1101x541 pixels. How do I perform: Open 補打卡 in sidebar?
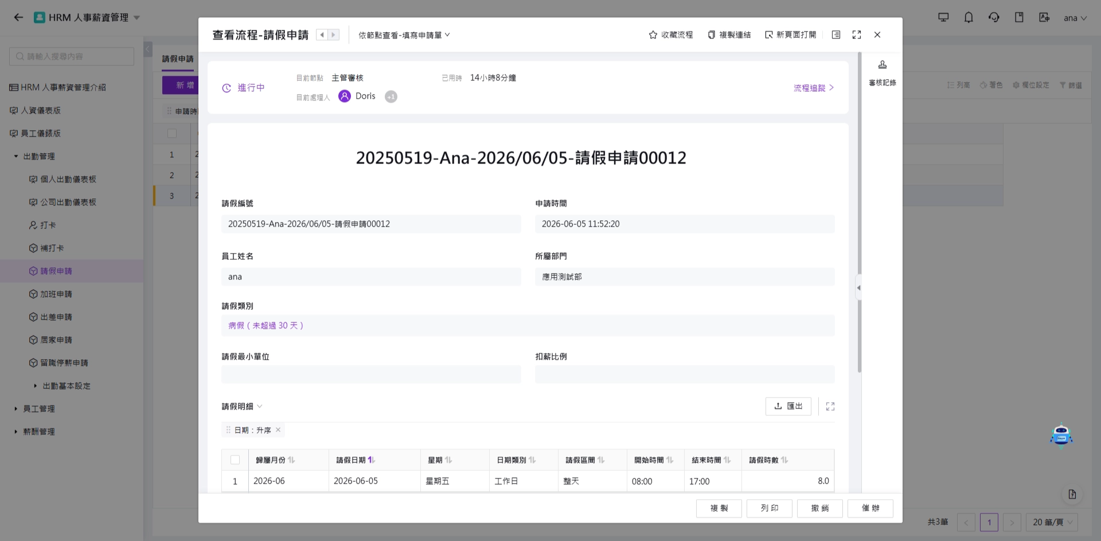pos(46,248)
